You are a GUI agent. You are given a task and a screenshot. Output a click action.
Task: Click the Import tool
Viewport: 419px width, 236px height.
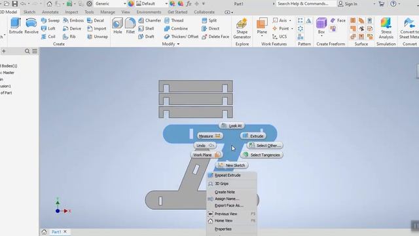click(97, 28)
